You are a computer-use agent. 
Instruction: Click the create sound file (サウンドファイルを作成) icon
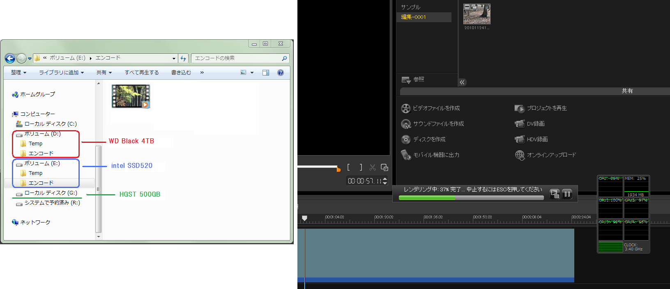point(405,124)
